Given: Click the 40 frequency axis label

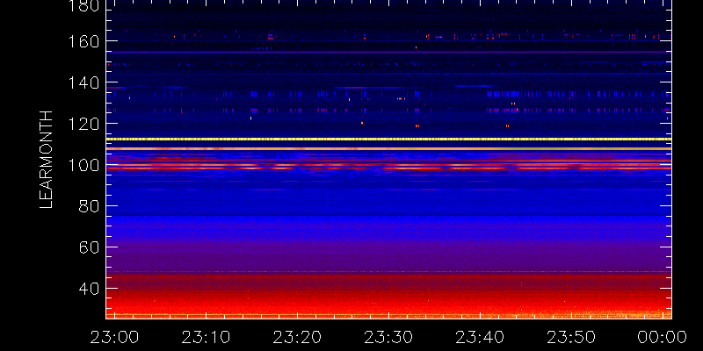Looking at the screenshot, I should [x=90, y=289].
